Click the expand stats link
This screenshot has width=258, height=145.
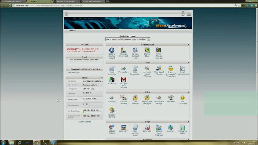coord(85,122)
